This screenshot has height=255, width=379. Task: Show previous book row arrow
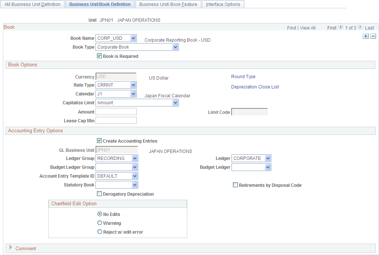click(x=341, y=27)
